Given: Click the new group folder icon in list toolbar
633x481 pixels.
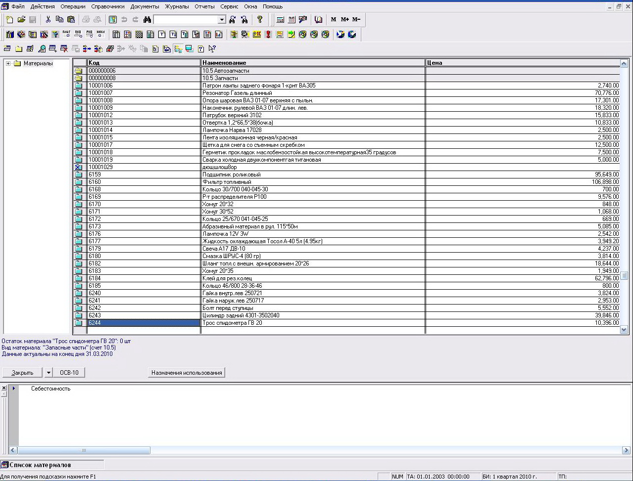Looking at the screenshot, I should [19, 49].
